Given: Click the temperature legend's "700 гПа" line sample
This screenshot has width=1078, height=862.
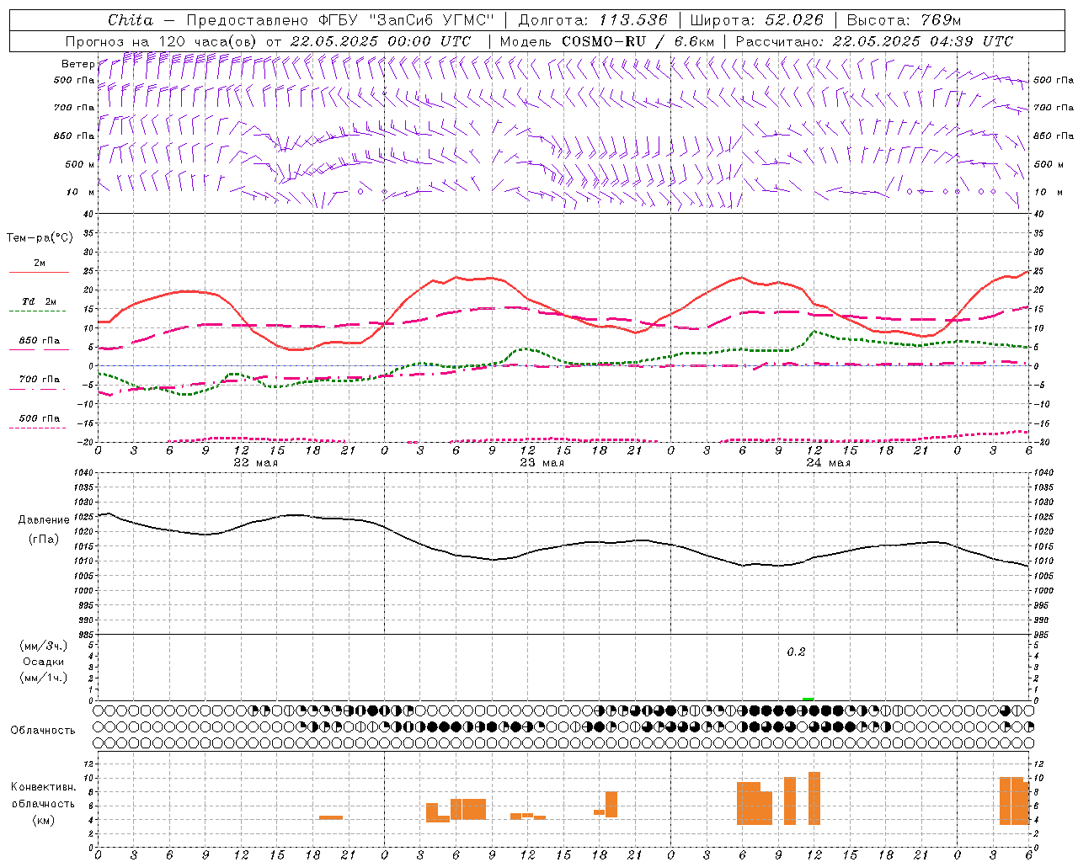Looking at the screenshot, I should (x=37, y=389).
